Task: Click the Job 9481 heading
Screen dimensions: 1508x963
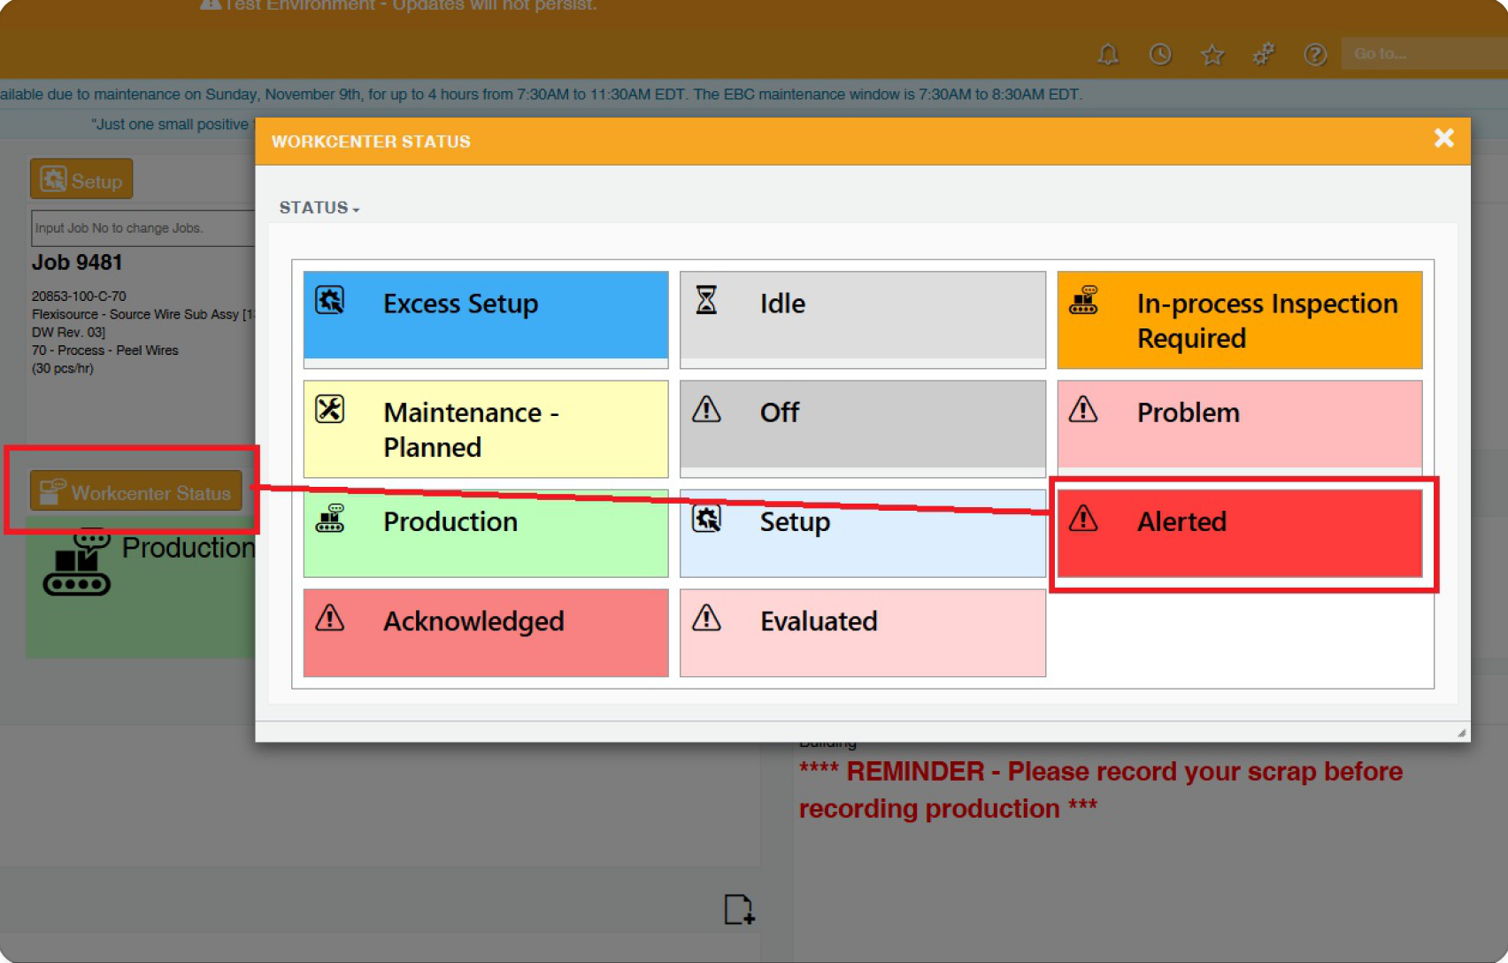Action: (x=77, y=262)
